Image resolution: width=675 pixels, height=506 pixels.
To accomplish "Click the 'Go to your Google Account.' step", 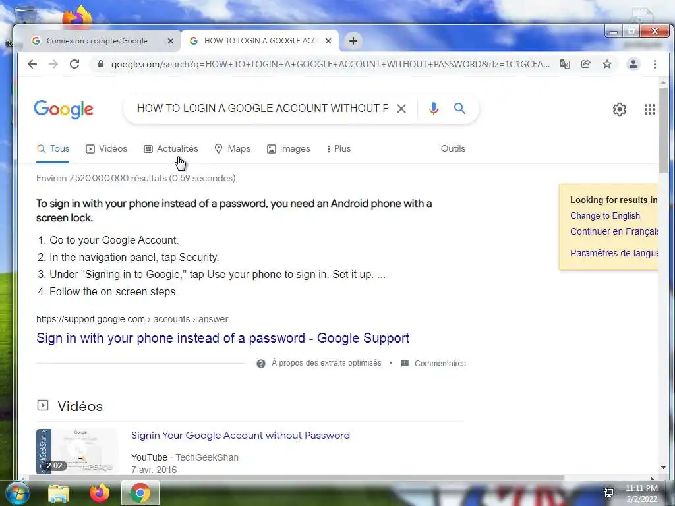I will pos(113,240).
